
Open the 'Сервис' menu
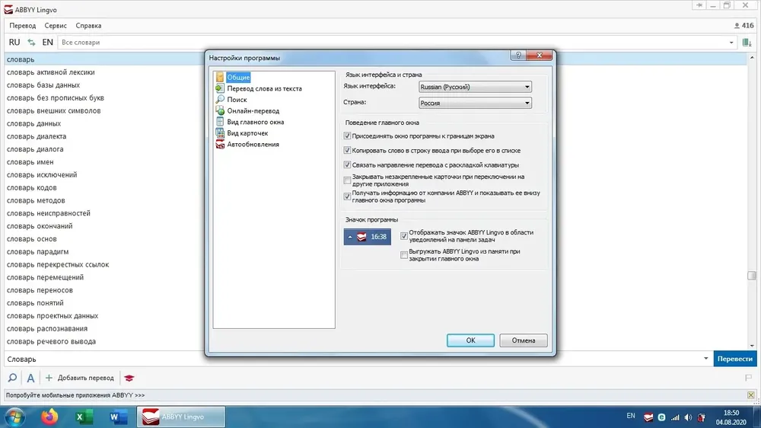point(56,26)
